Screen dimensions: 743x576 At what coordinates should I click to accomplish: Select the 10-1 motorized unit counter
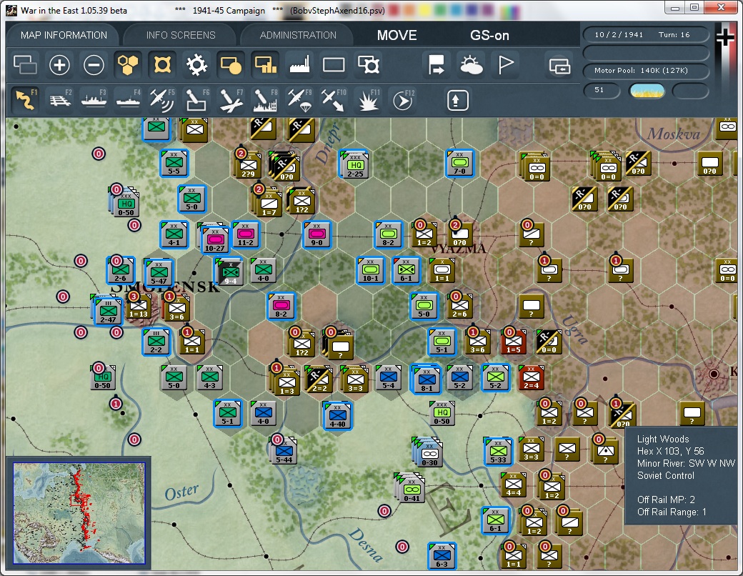[370, 270]
